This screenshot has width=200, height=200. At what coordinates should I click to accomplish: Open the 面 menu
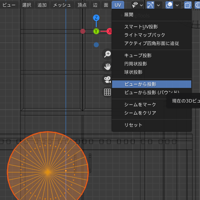click(x=106, y=5)
